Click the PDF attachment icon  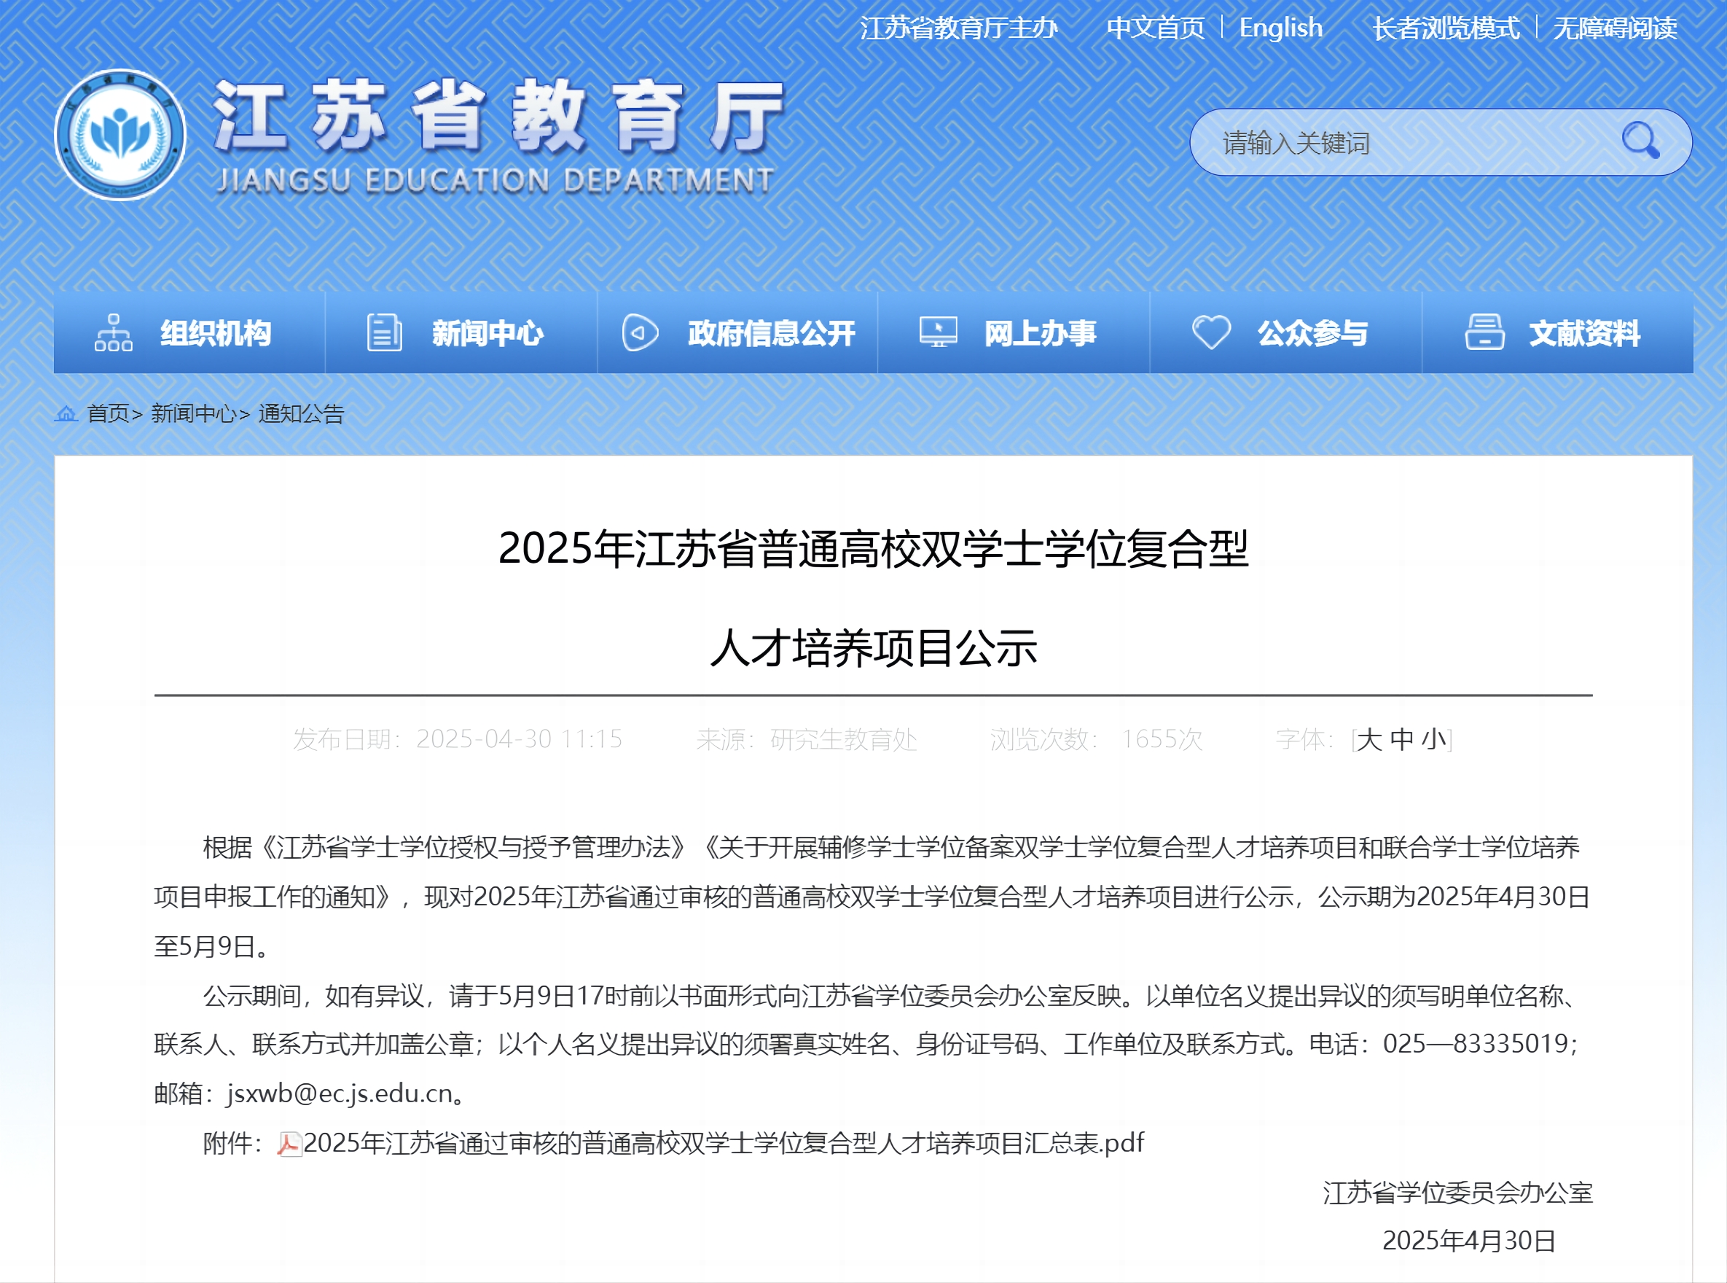tap(289, 1144)
